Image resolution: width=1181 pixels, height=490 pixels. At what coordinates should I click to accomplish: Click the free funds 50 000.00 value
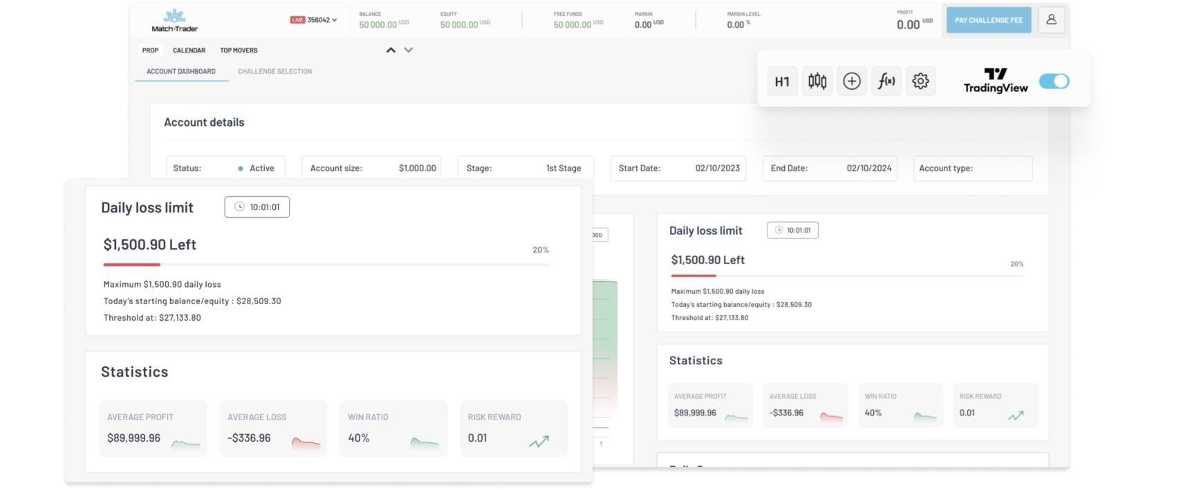point(573,24)
